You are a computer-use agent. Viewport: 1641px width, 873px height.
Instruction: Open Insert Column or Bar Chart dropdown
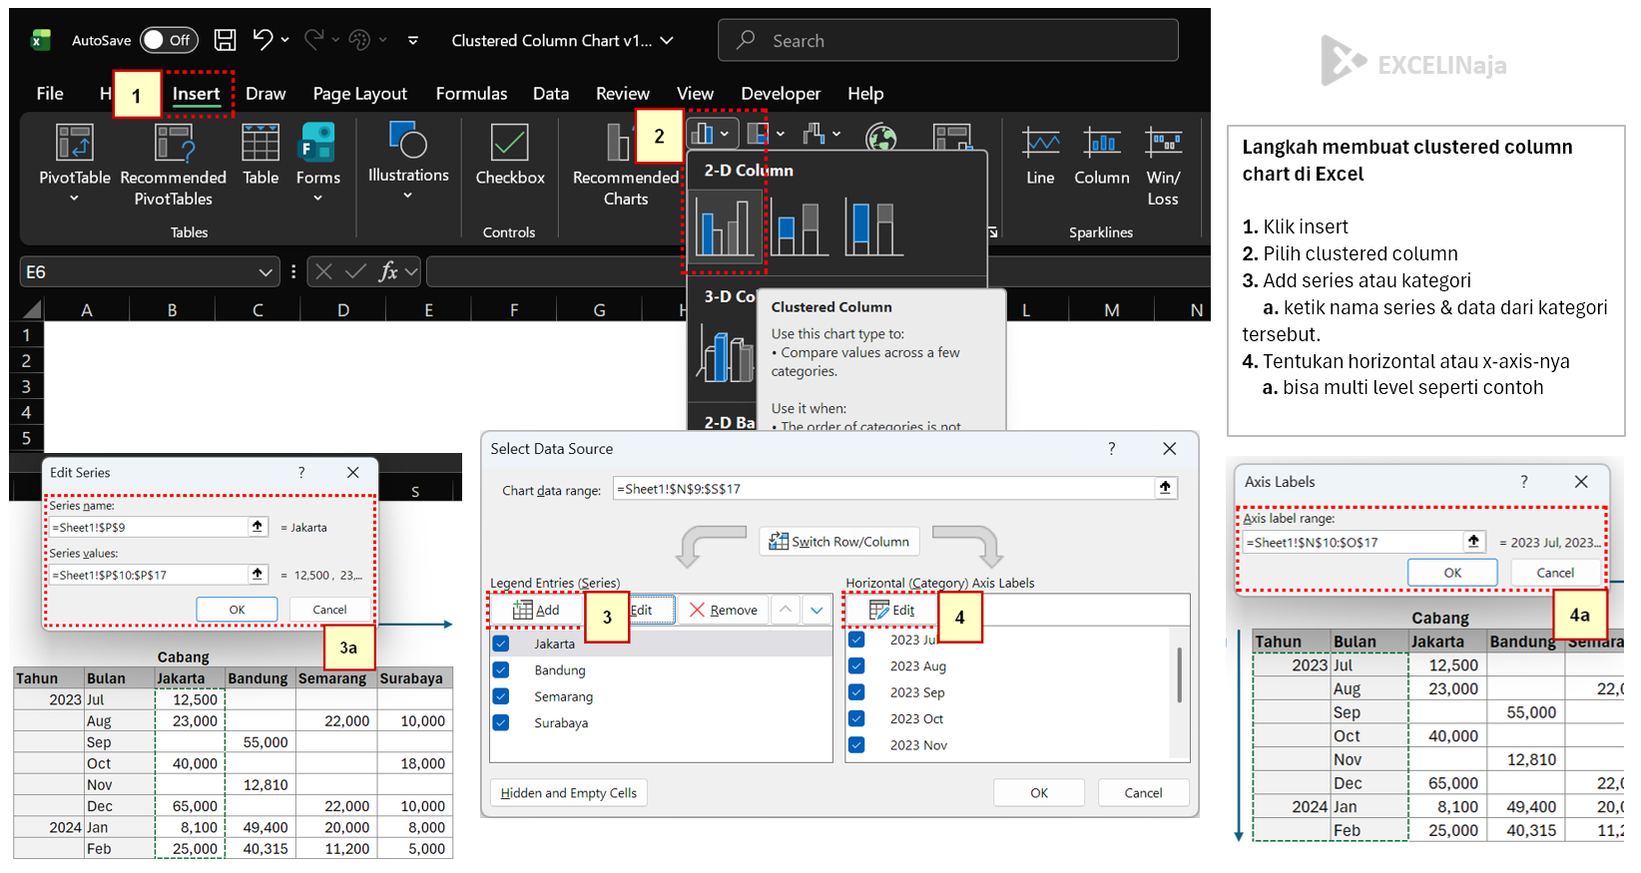click(x=713, y=134)
